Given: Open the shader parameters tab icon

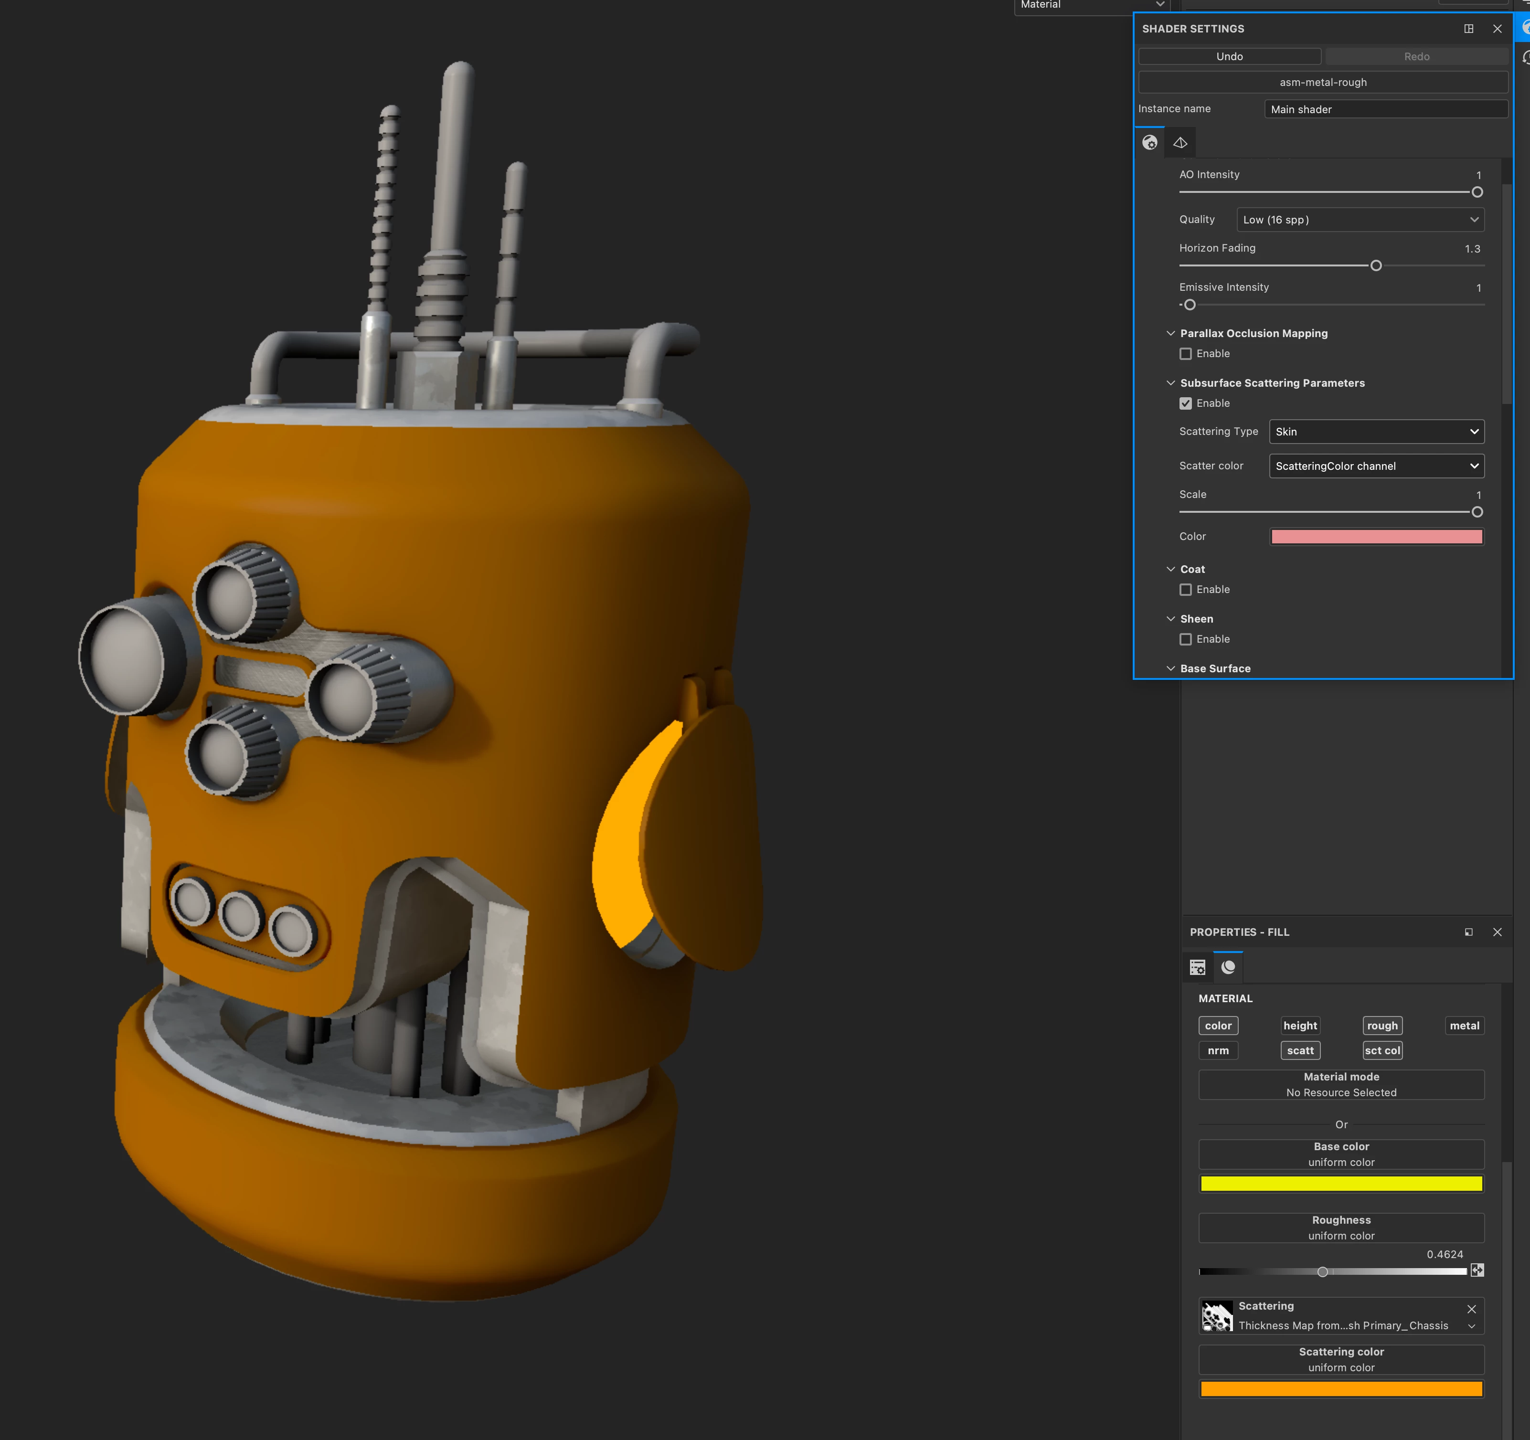Looking at the screenshot, I should [1150, 142].
